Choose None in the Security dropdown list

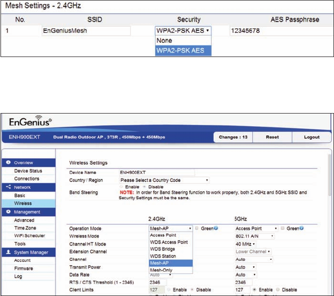coord(183,40)
